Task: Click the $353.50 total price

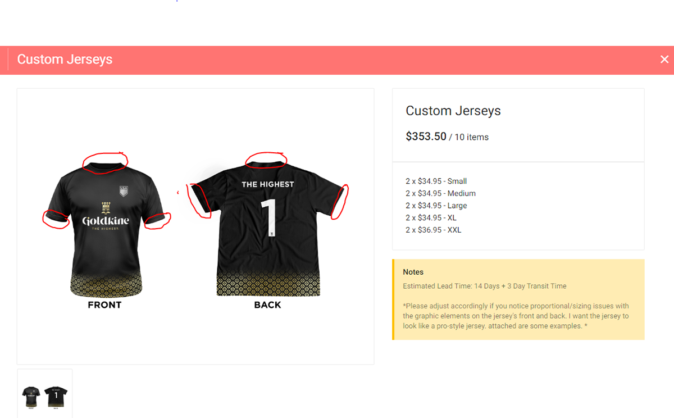Action: pyautogui.click(x=426, y=137)
